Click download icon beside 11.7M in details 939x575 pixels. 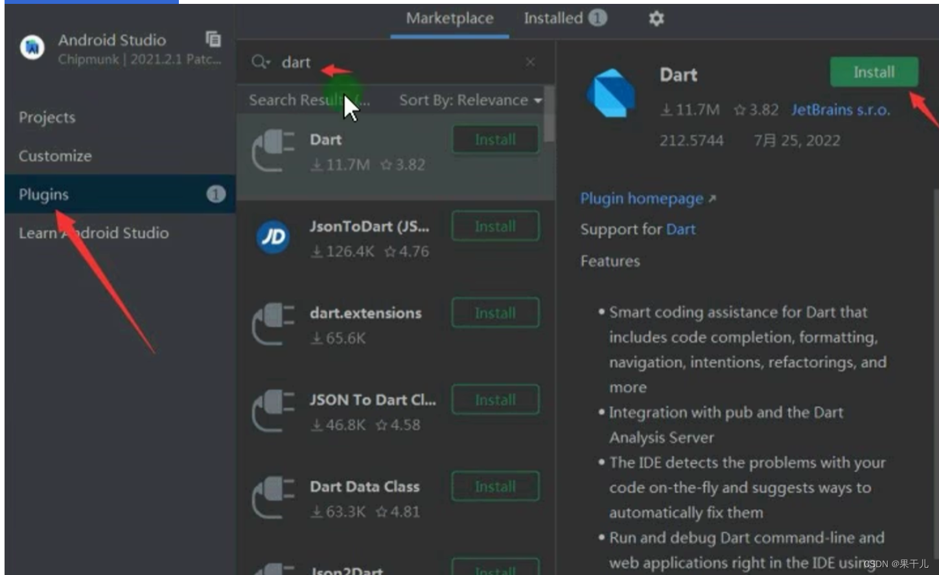click(x=666, y=110)
